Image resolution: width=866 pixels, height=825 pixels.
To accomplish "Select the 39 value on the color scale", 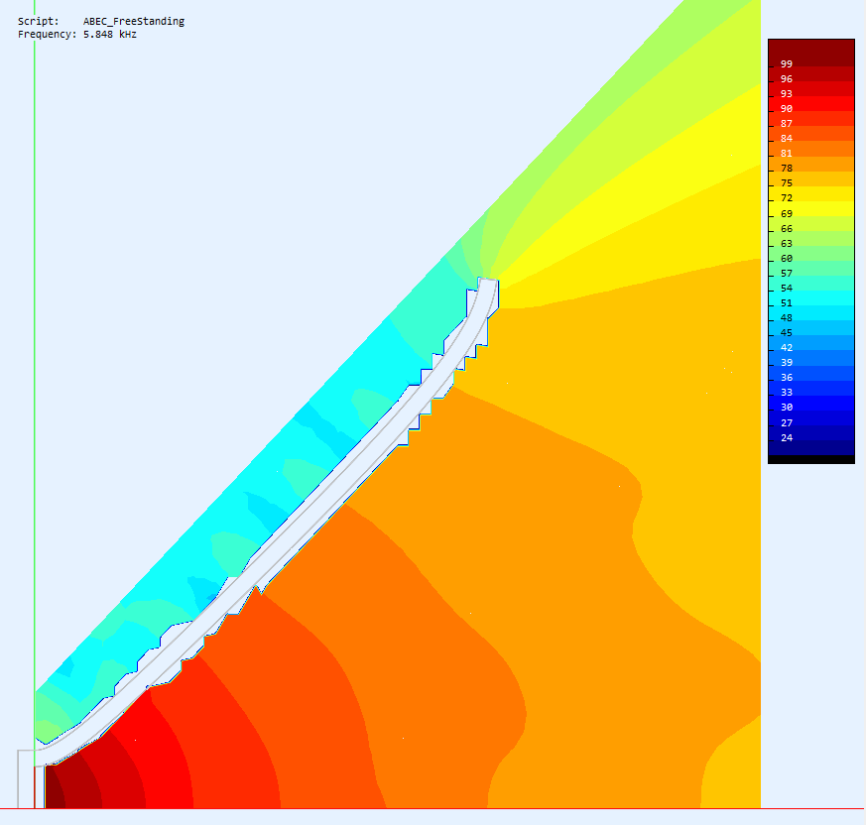I will tap(787, 362).
